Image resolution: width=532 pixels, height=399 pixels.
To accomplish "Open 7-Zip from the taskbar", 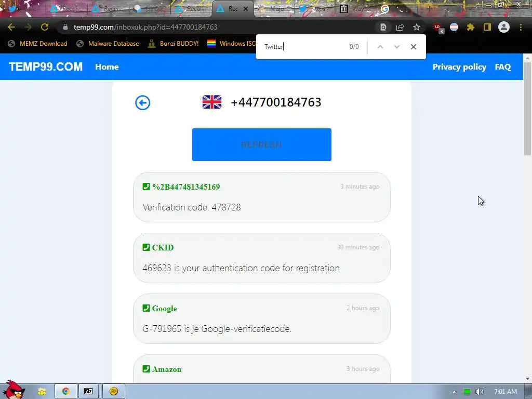I will point(88,392).
